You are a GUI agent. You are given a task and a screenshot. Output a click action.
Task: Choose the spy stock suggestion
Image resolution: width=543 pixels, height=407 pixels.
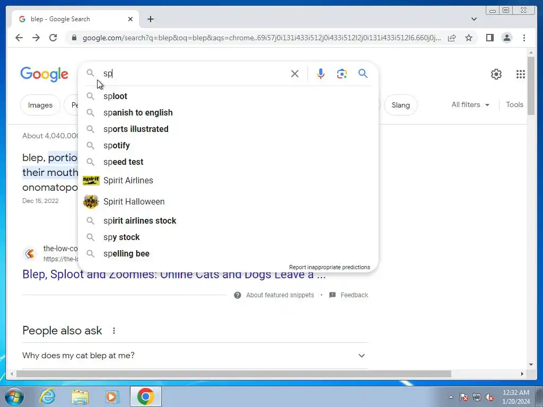click(229, 237)
